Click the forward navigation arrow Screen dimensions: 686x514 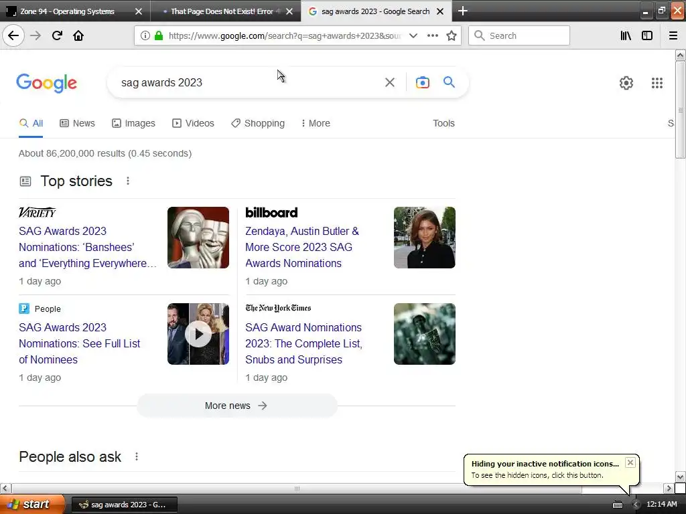coord(36,35)
